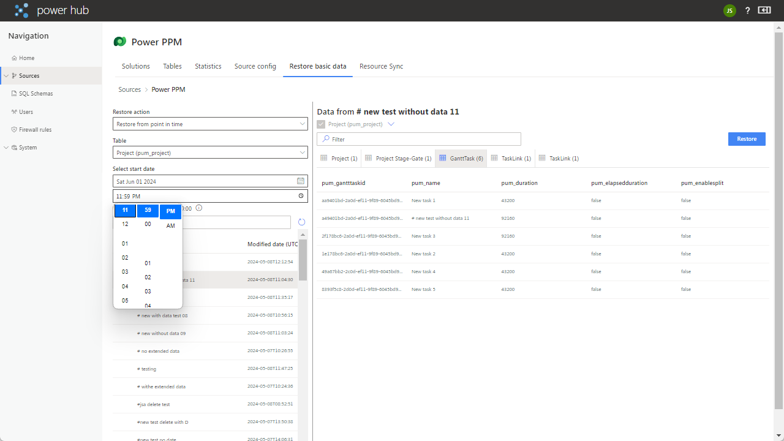Click the info circle icon next to the time hint
The image size is (784, 441).
click(199, 208)
